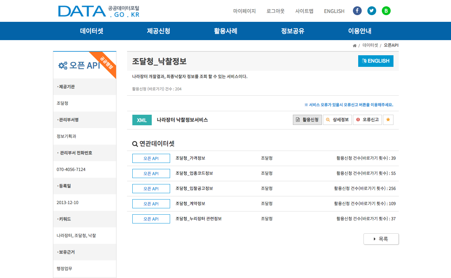Click 데이터셋 in the breadcrumb
Screen dimensions: 451x278
[370, 45]
